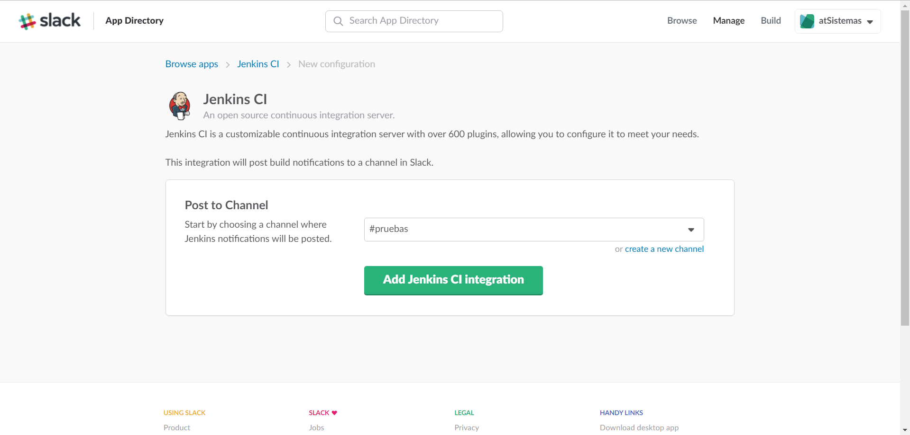Click the open source server tagline
Screen dimensions: 910x435
pyautogui.click(x=299, y=115)
